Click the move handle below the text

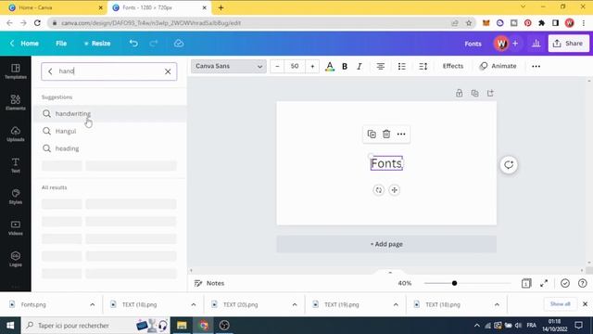pos(394,190)
